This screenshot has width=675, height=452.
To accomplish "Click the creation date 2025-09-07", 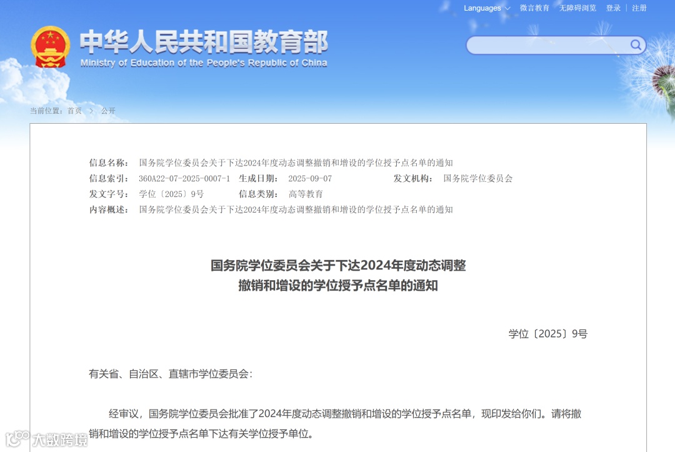I will click(310, 178).
